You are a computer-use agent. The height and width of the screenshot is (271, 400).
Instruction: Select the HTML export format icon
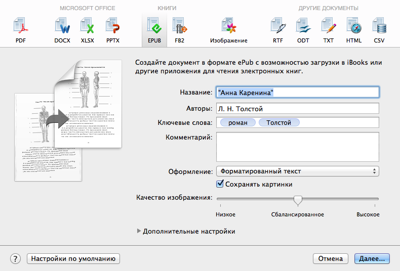tap(353, 29)
